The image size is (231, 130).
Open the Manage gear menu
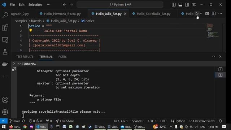tap(5, 112)
